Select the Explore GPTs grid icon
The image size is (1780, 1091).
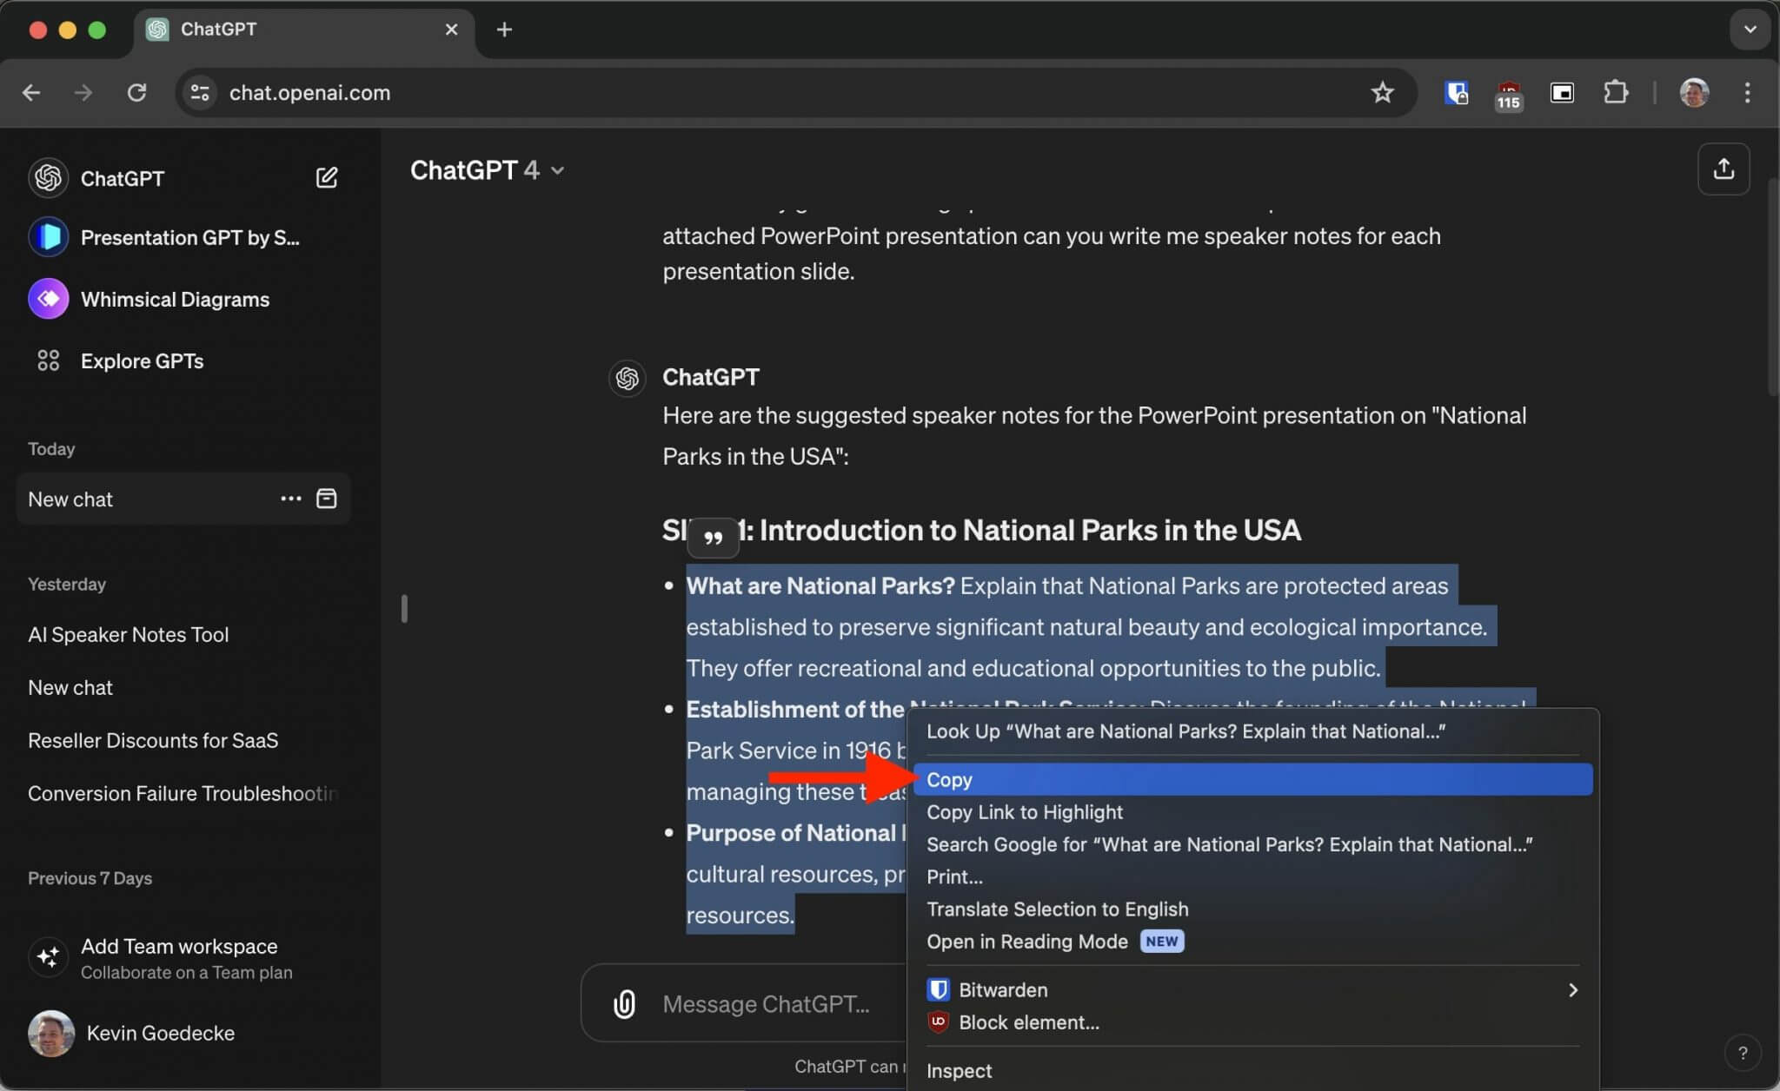pos(48,360)
